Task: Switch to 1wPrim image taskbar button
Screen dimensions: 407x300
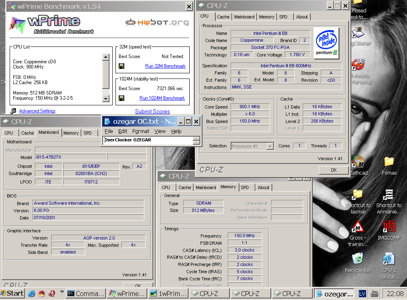Action: tap(168, 294)
